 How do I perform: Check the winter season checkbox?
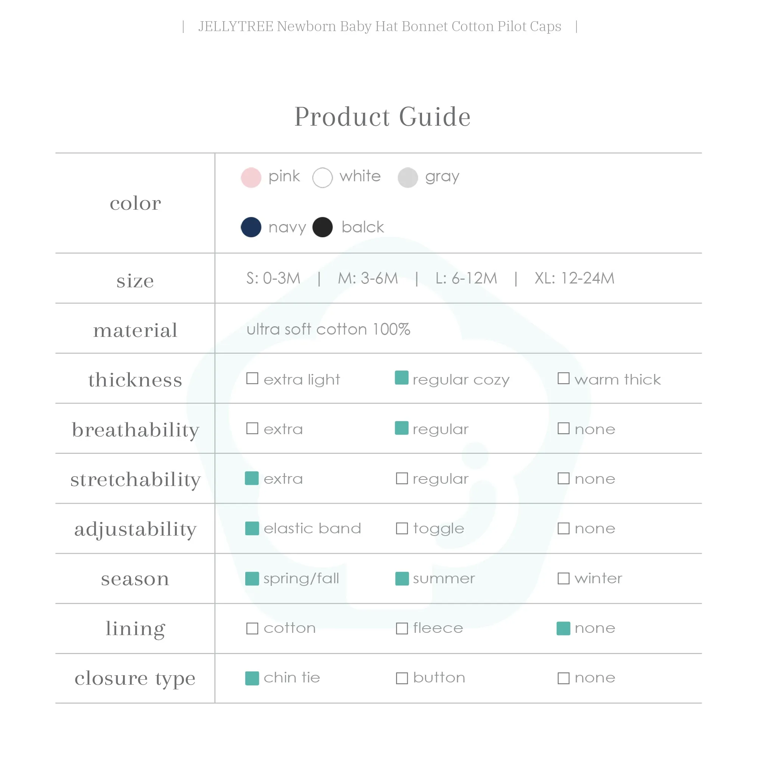pyautogui.click(x=563, y=578)
